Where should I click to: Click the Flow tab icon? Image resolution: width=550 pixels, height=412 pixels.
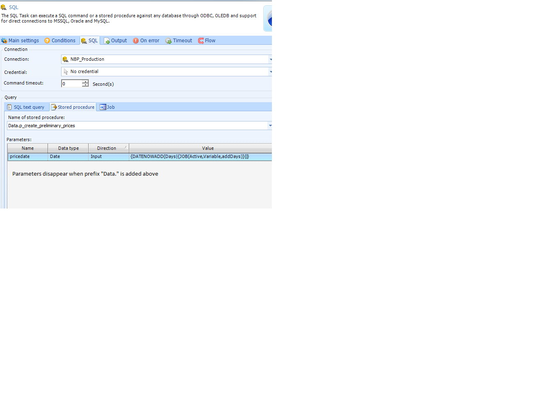(201, 41)
